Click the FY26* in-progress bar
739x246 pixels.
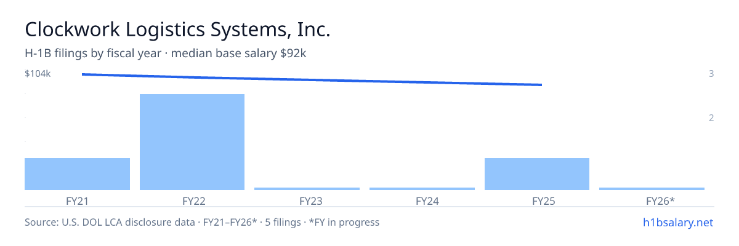coord(652,189)
